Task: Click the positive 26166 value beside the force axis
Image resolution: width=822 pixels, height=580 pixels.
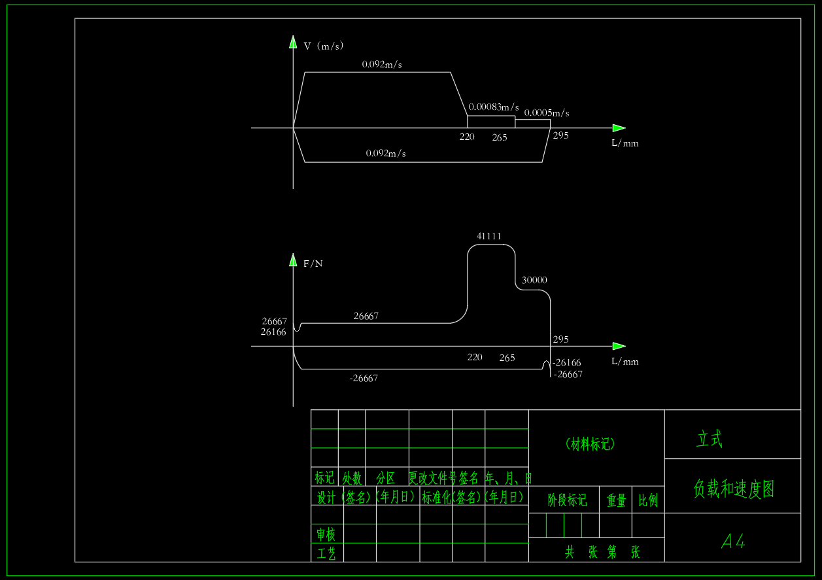Action: point(273,332)
